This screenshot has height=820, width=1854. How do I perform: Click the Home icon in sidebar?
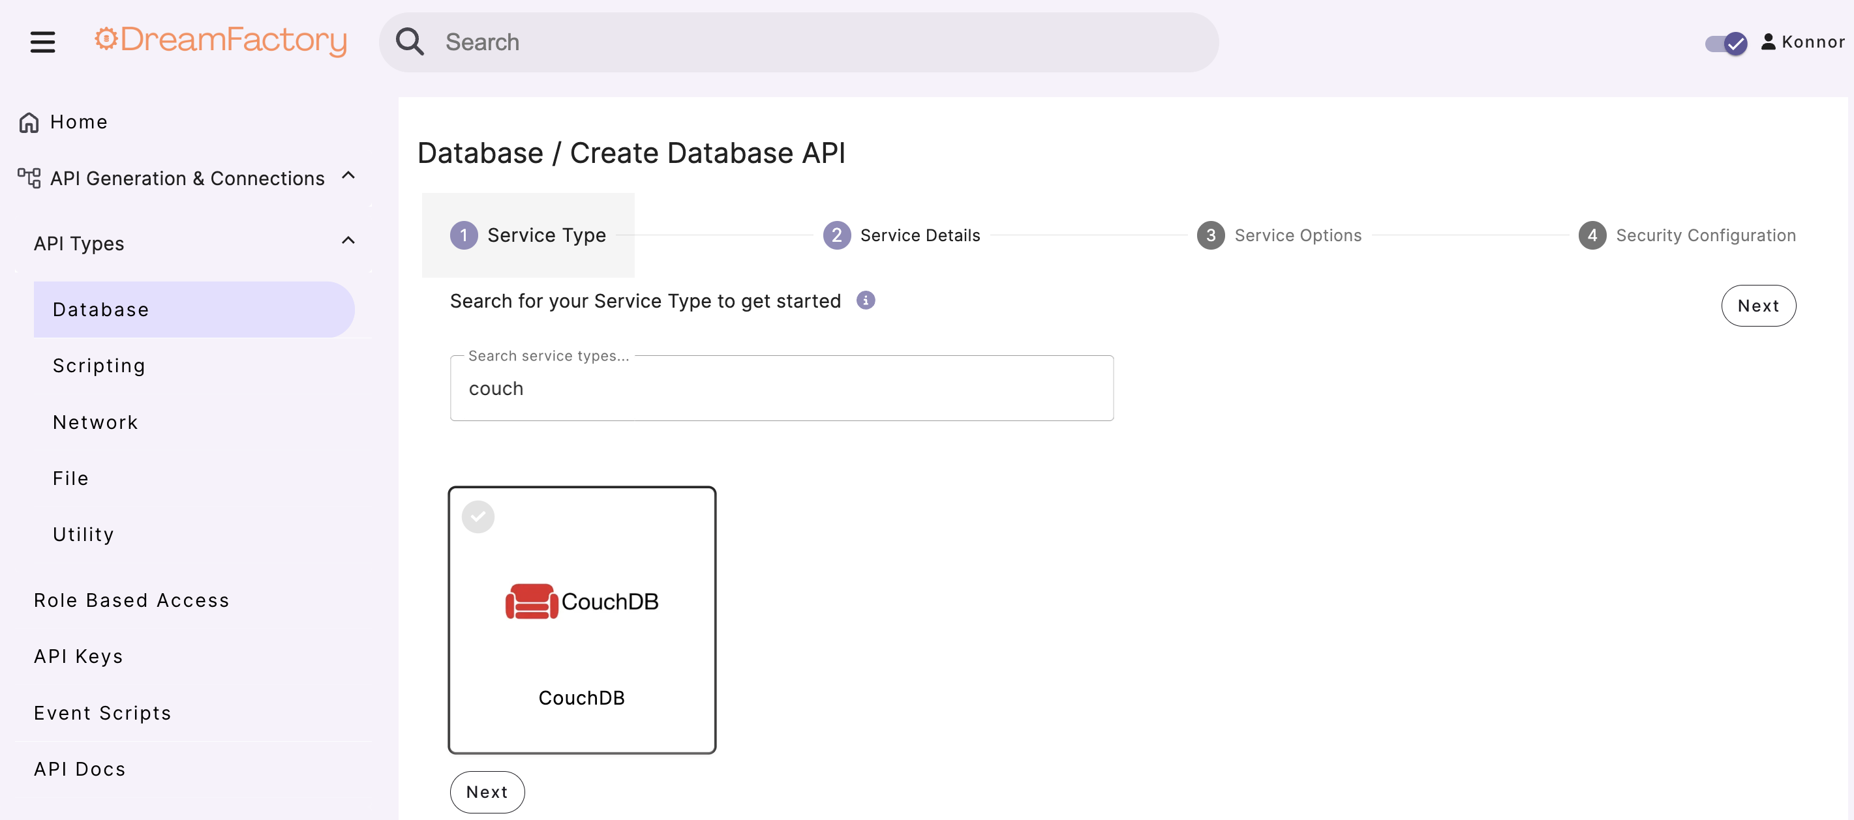coord(29,123)
